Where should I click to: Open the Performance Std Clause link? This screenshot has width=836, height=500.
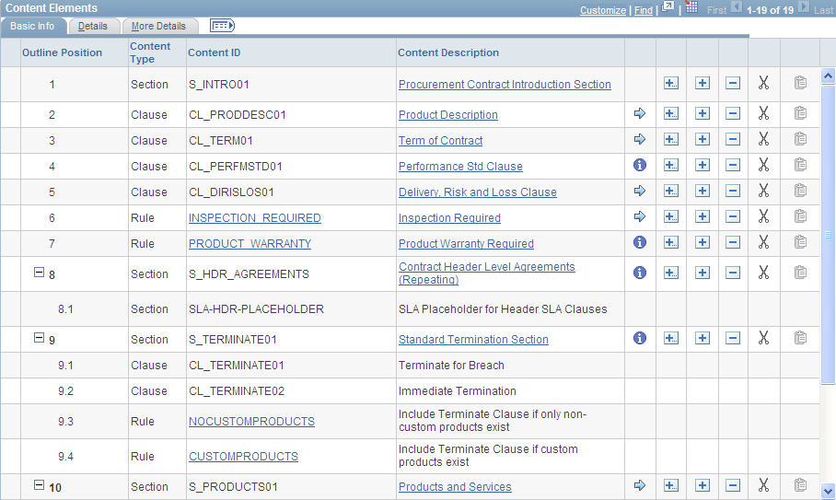tap(460, 167)
